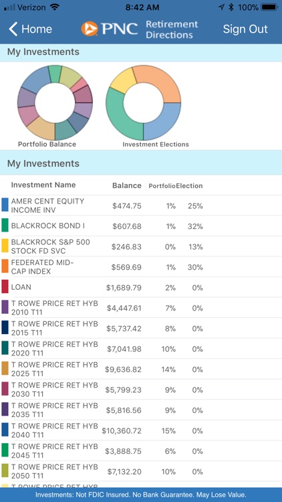282x502 pixels.
Task: Select T ROWE PRICE RET HYB 2010 T11
Action: click(x=54, y=308)
